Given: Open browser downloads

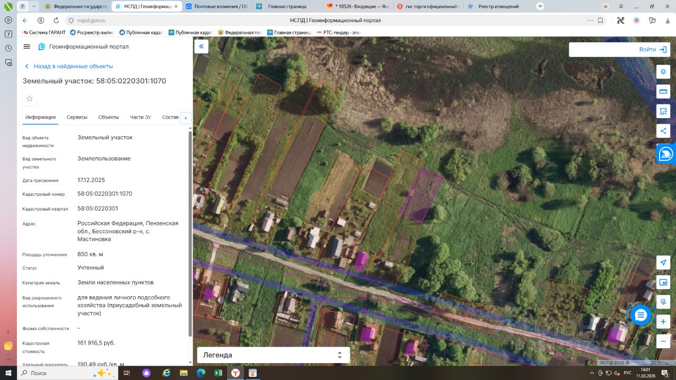Looking at the screenshot, I should 668,20.
